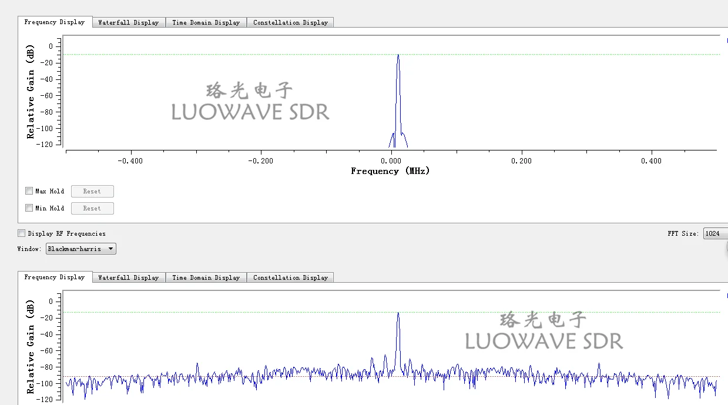Image resolution: width=728 pixels, height=405 pixels.
Task: Switch to the upper Time Domain Display tab
Action: [x=206, y=22]
